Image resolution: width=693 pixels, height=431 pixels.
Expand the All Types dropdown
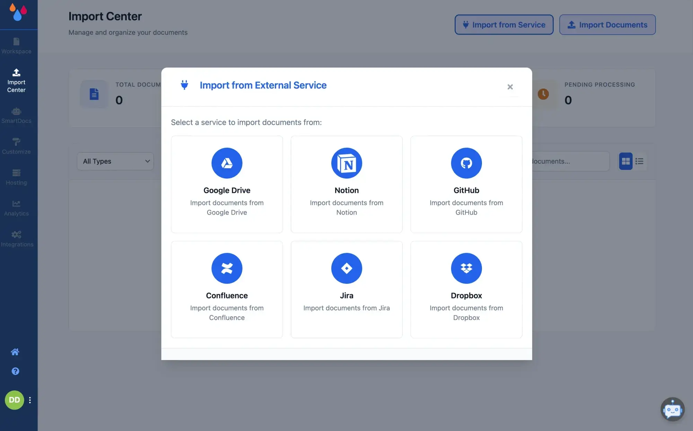115,161
